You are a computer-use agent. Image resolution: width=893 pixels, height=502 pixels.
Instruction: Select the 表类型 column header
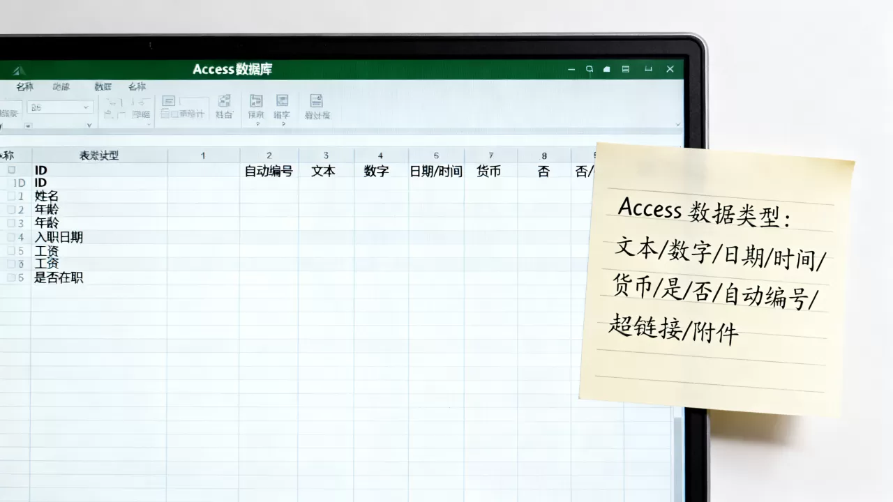(x=99, y=155)
